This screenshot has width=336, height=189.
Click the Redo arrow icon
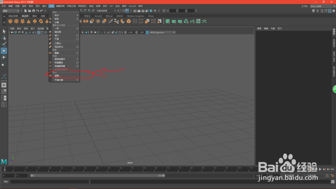42,11
